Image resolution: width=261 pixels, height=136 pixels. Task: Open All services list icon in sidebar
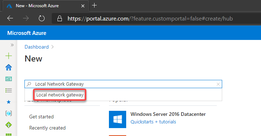(9, 90)
